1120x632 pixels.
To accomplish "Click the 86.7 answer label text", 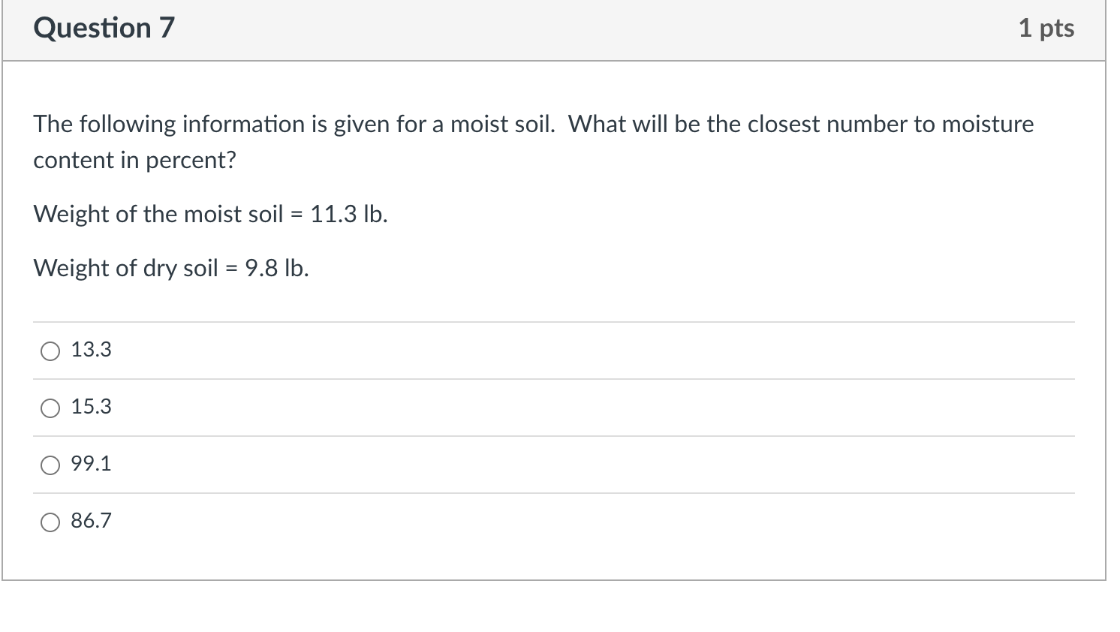I will tap(91, 521).
